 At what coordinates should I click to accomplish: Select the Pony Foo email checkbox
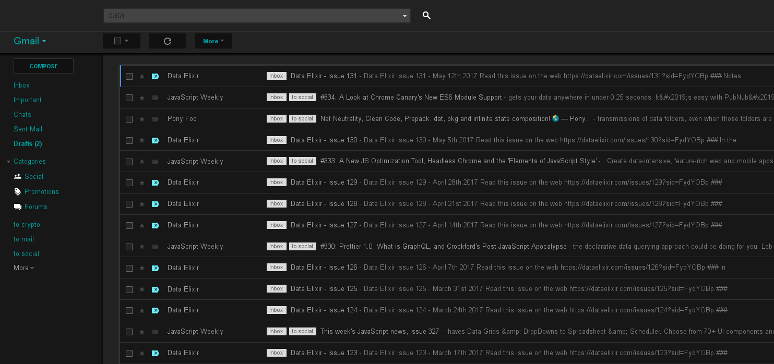(x=129, y=119)
